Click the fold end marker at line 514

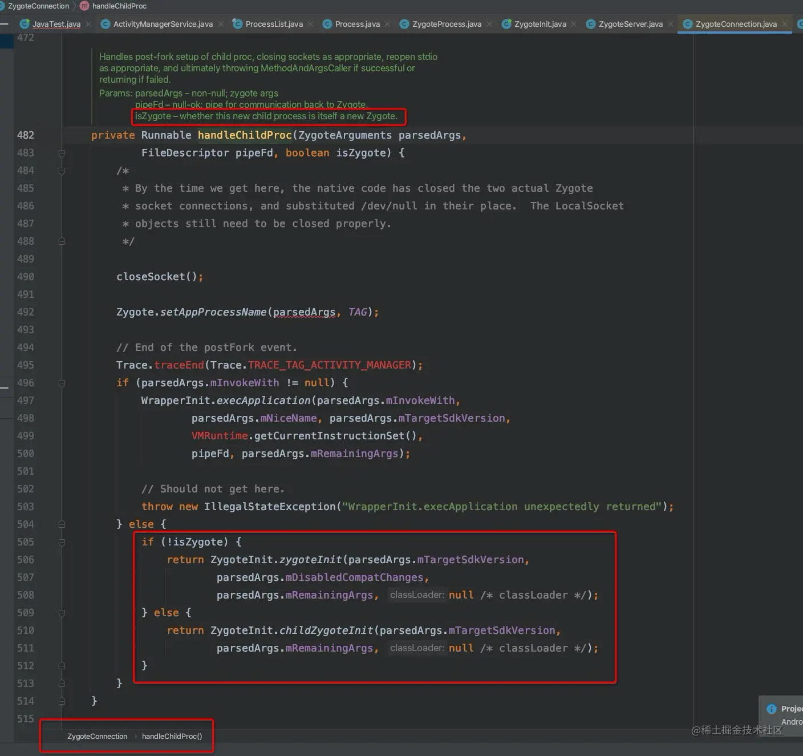(62, 701)
